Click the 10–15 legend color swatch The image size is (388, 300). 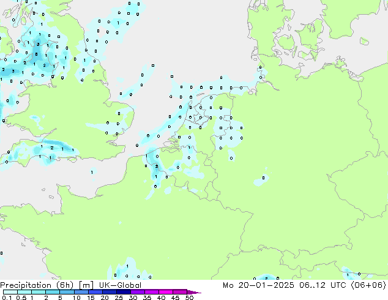pyautogui.click(x=81, y=292)
